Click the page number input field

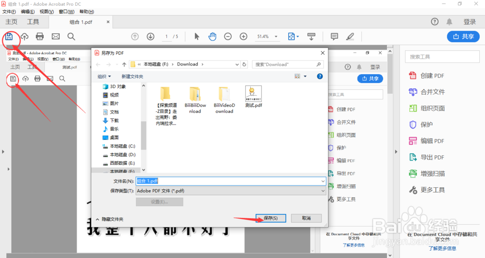[166, 36]
